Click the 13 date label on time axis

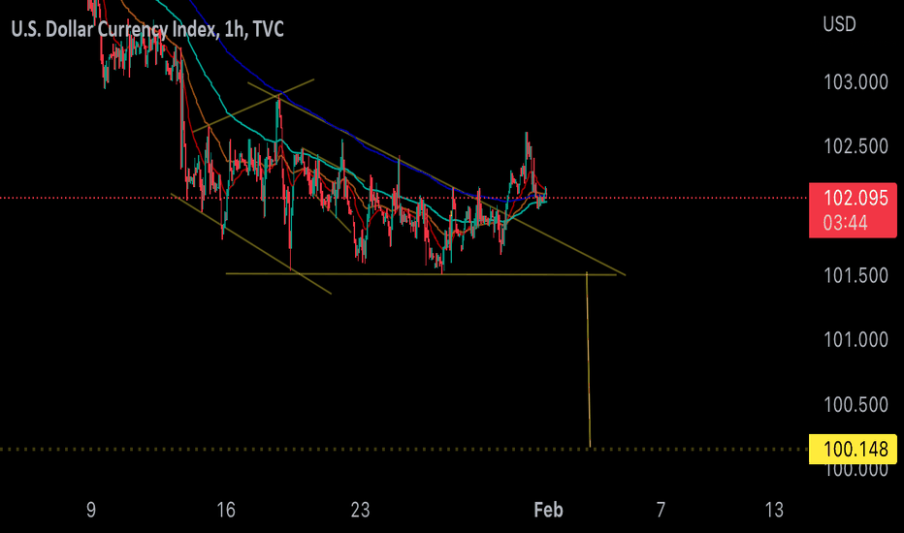[774, 510]
